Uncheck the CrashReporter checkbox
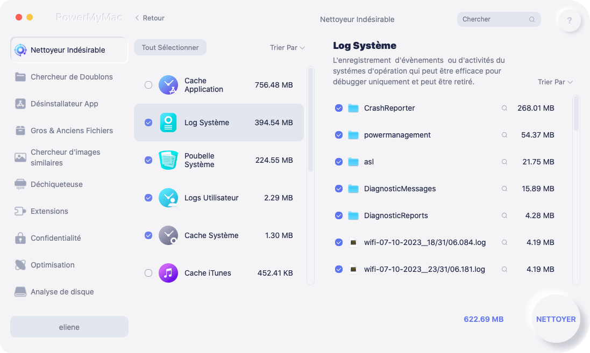The width and height of the screenshot is (590, 353). pos(339,109)
